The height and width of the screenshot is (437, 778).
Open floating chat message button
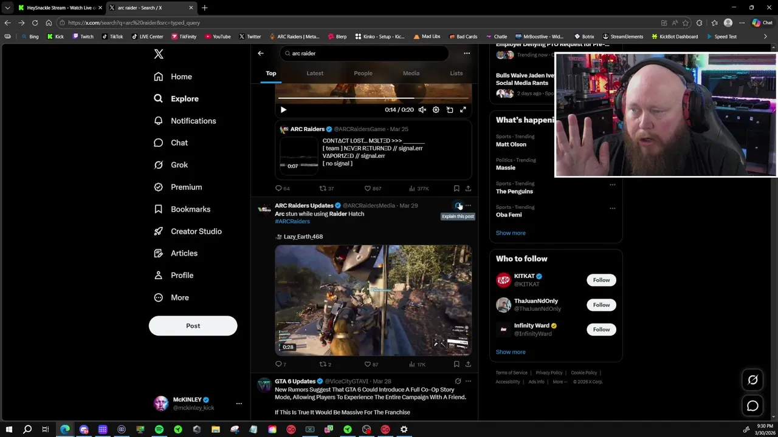pyautogui.click(x=752, y=406)
